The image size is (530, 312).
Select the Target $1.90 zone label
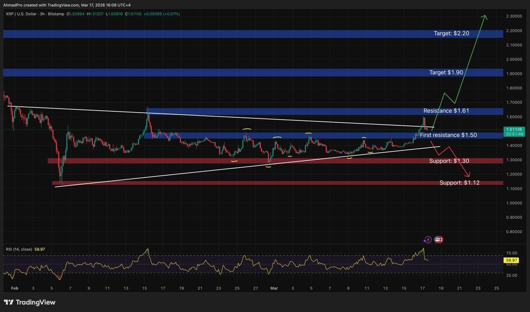coord(446,72)
